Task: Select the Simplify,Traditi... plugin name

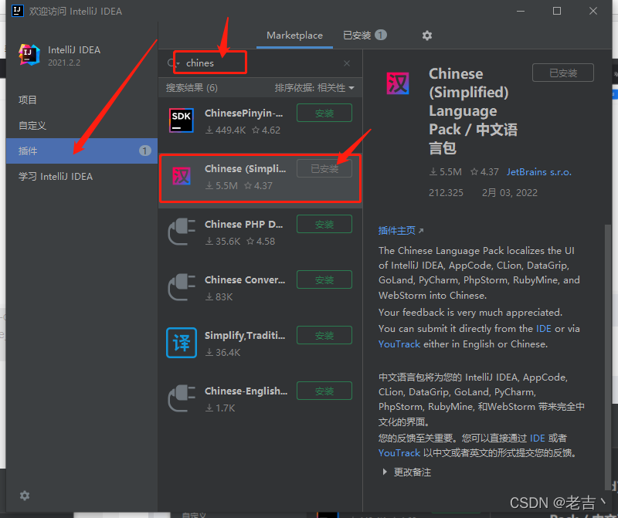Action: pyautogui.click(x=245, y=336)
